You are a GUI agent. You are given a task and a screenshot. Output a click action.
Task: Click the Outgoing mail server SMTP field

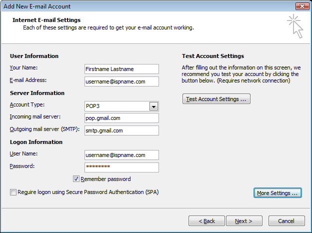pos(121,130)
